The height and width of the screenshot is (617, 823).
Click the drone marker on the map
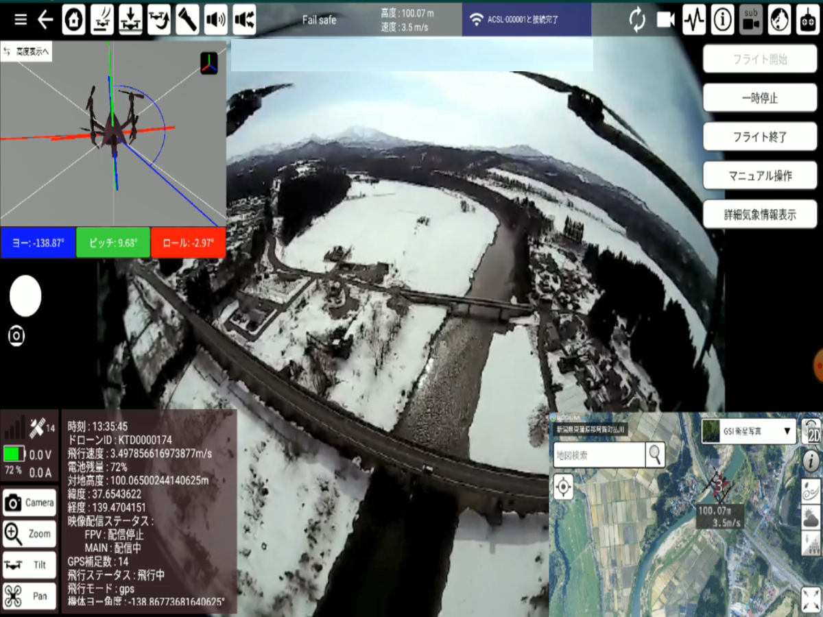pos(719,487)
